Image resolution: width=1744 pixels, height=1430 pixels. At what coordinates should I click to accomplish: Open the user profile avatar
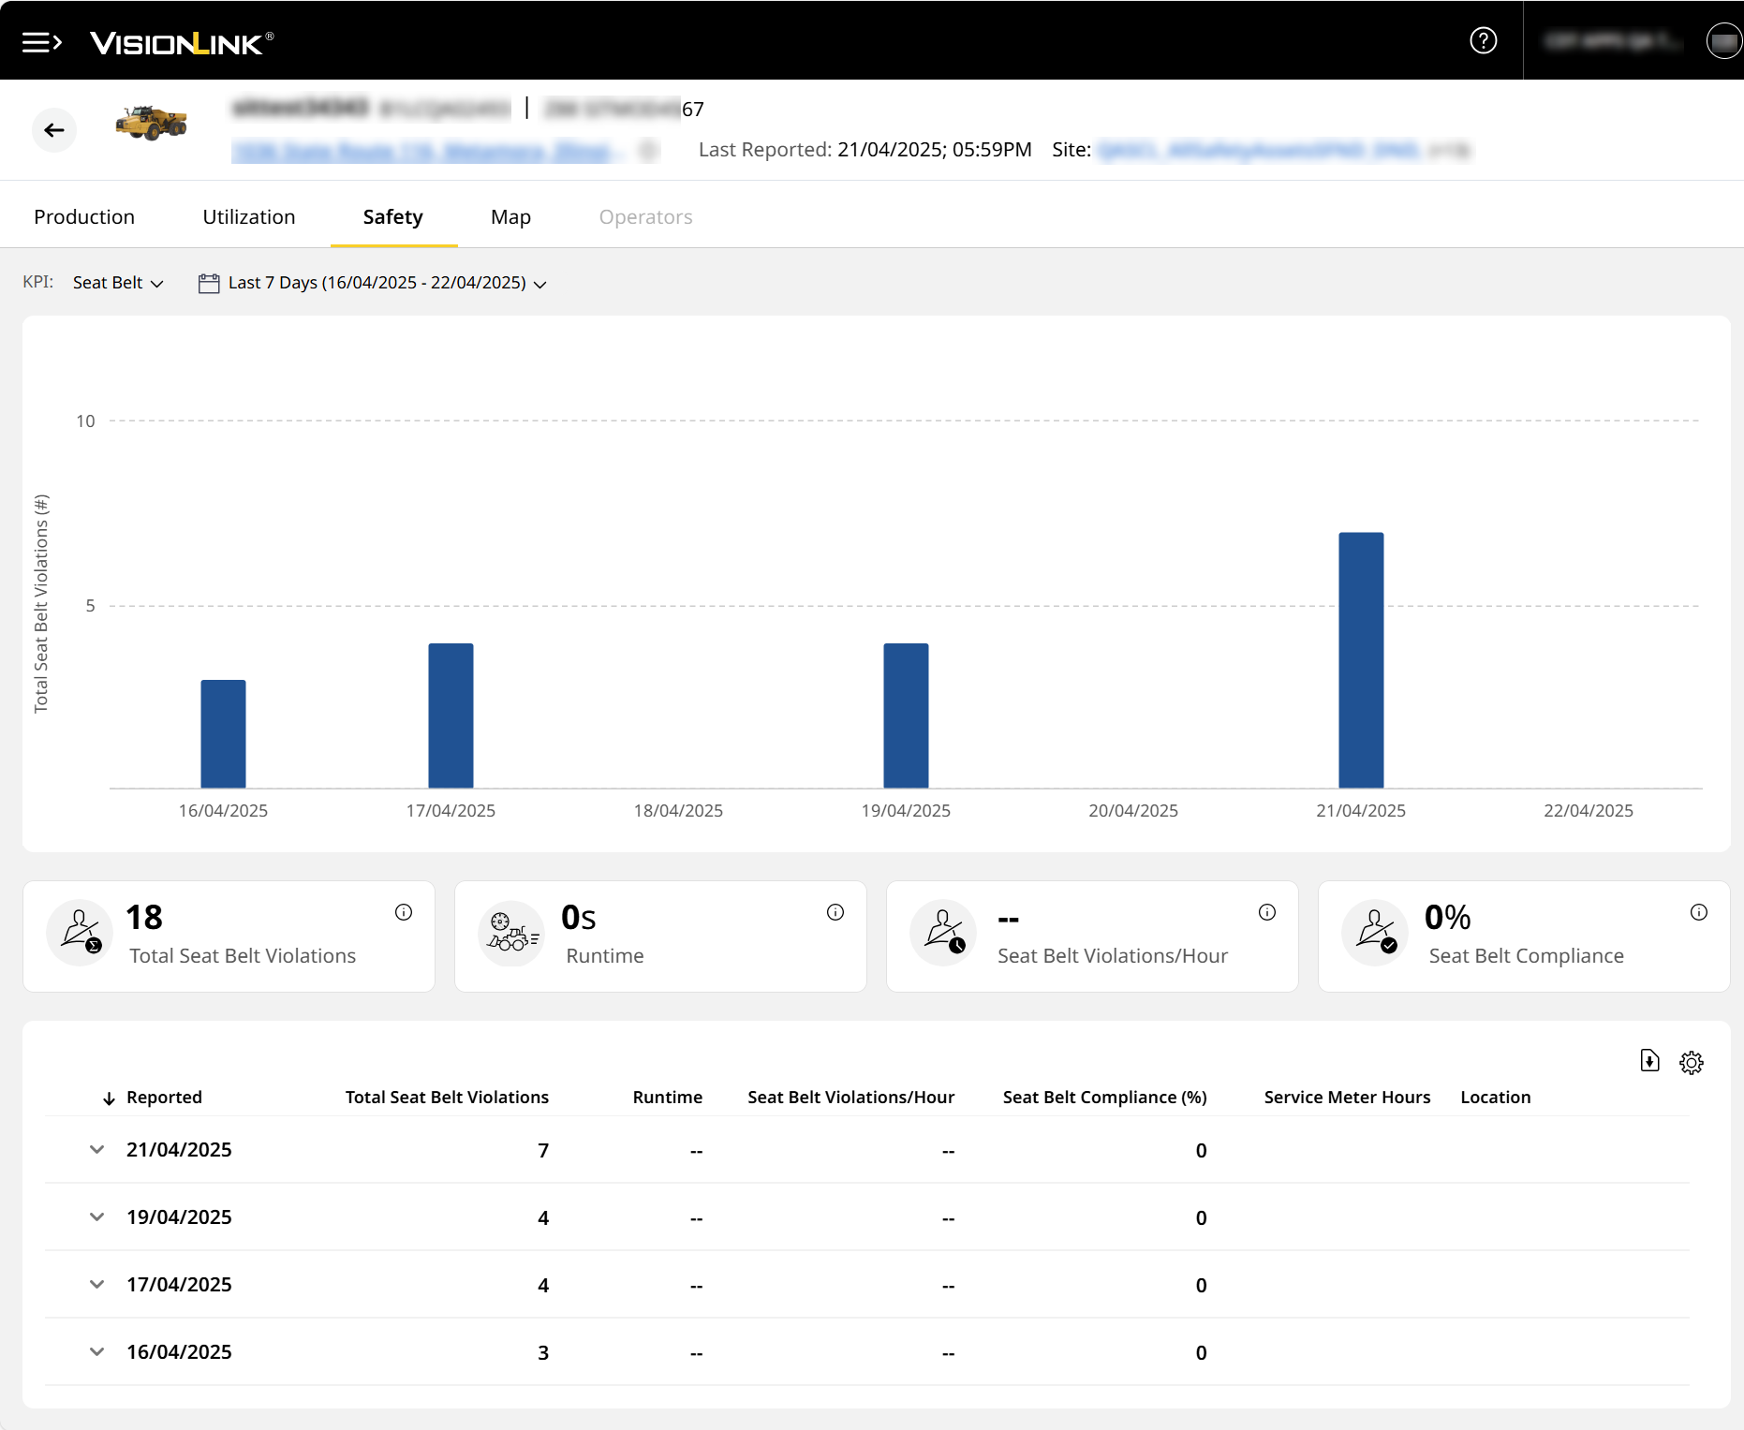(x=1722, y=41)
